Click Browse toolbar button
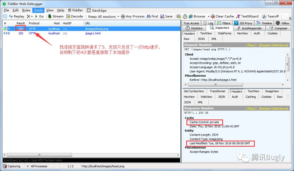The image size is (294, 171). click(x=197, y=16)
